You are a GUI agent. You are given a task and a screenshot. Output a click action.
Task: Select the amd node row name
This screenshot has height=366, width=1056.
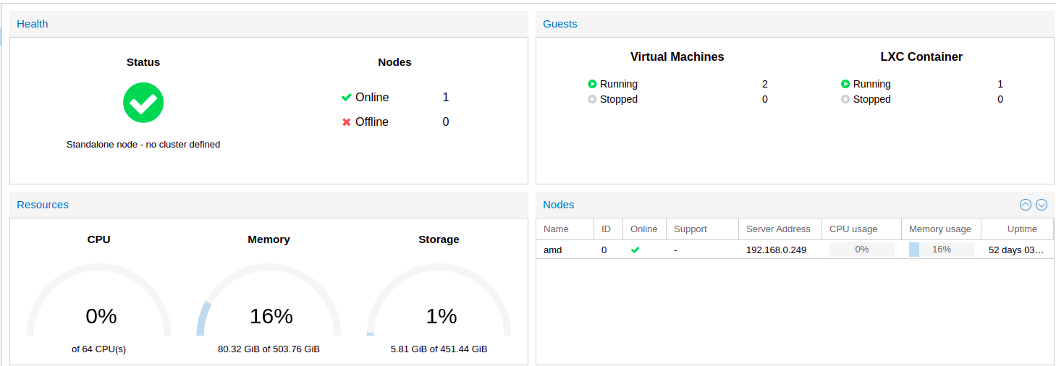(553, 250)
